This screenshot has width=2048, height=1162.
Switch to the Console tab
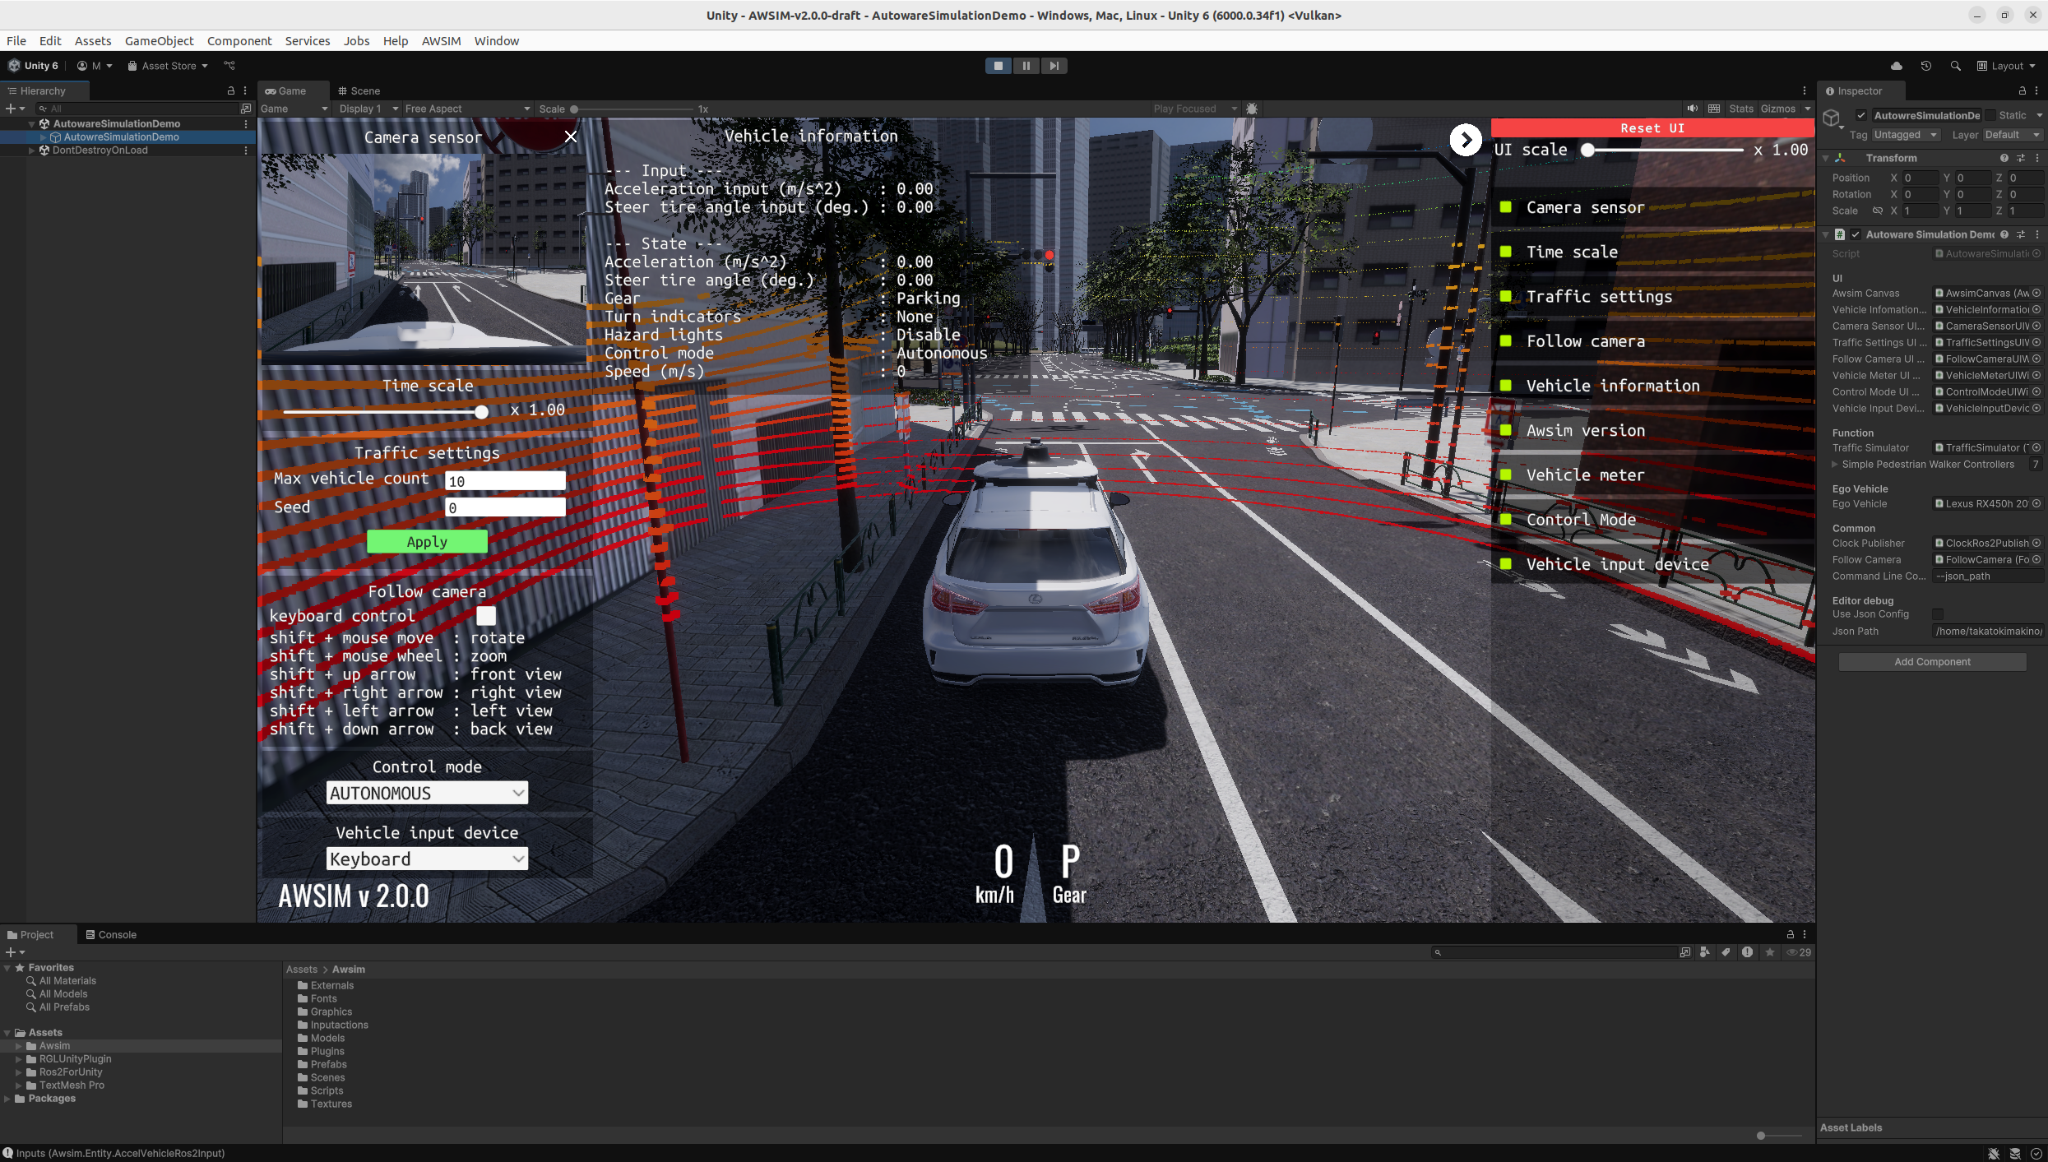111,934
